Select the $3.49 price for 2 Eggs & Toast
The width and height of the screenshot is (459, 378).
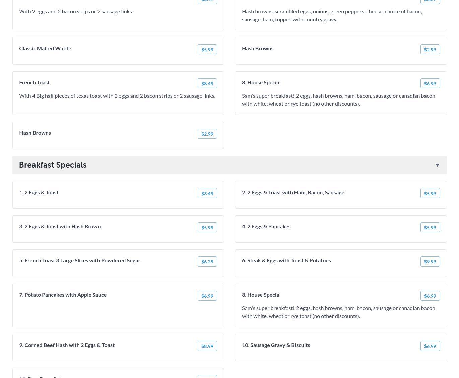(x=207, y=193)
